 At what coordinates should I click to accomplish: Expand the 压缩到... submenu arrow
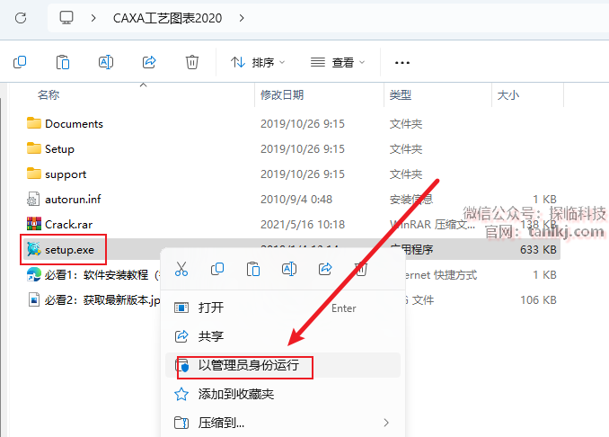coord(386,423)
